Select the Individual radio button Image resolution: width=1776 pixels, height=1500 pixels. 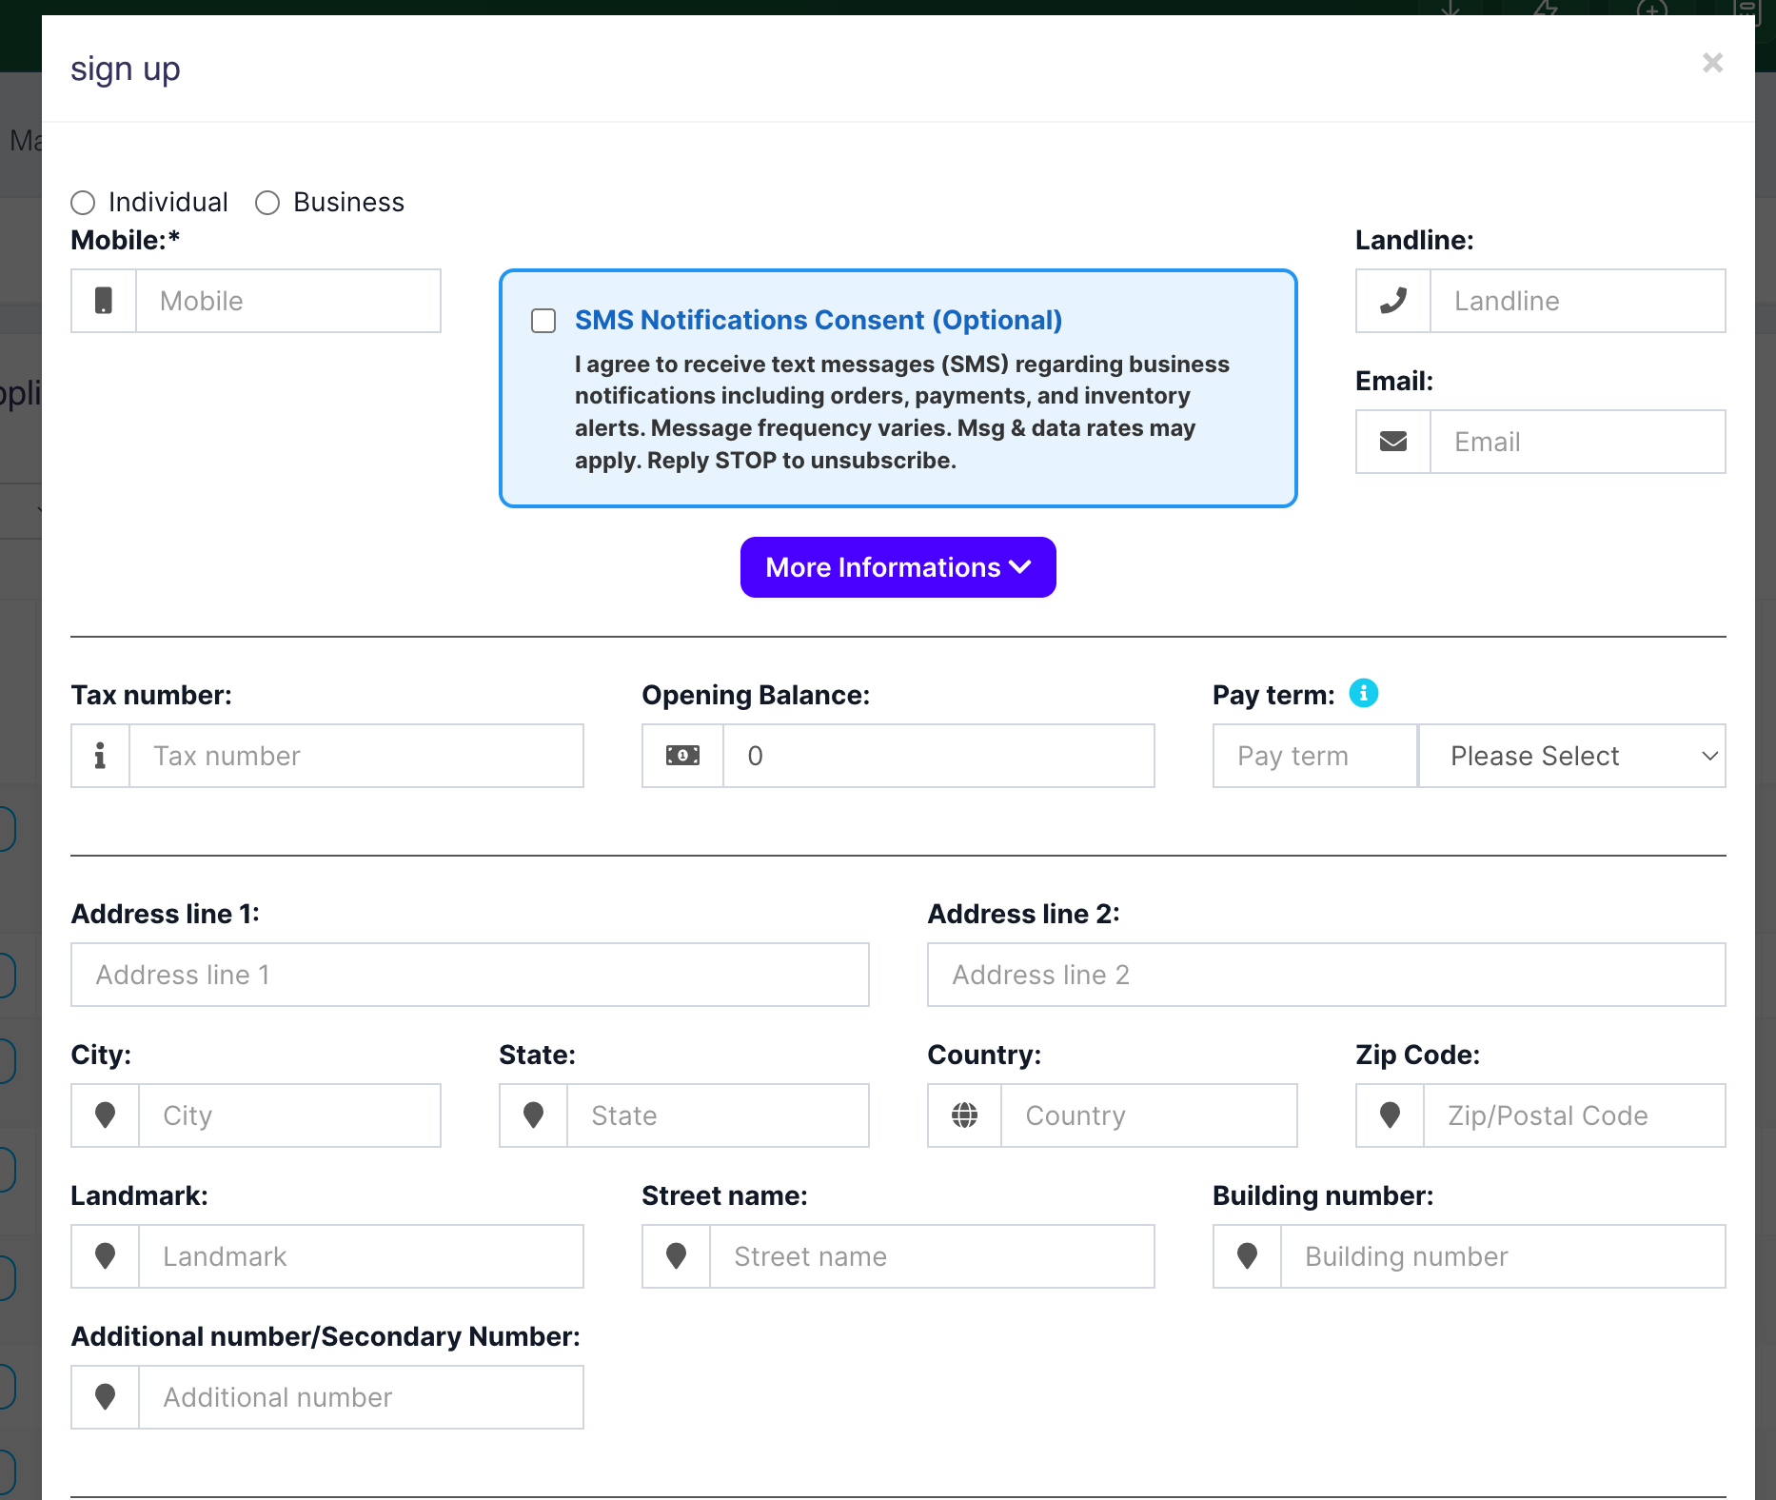83,202
